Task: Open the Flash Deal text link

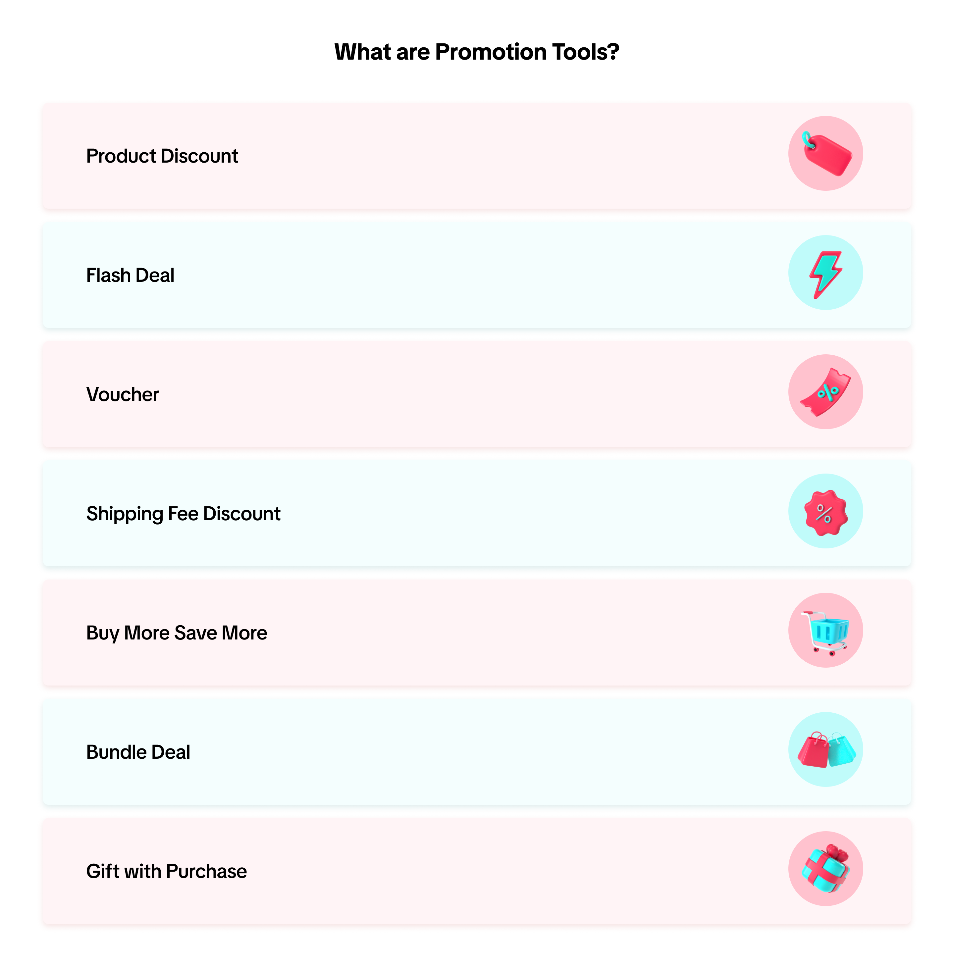Action: [x=130, y=275]
